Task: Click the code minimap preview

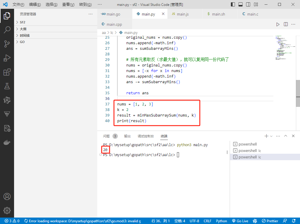Action: (x=285, y=48)
